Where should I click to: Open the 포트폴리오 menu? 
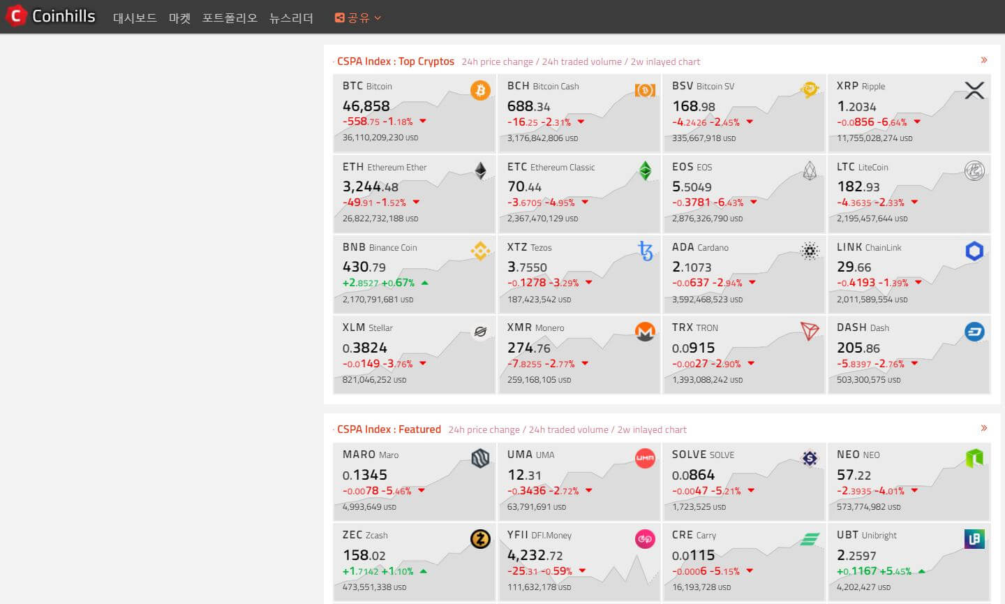click(x=230, y=18)
